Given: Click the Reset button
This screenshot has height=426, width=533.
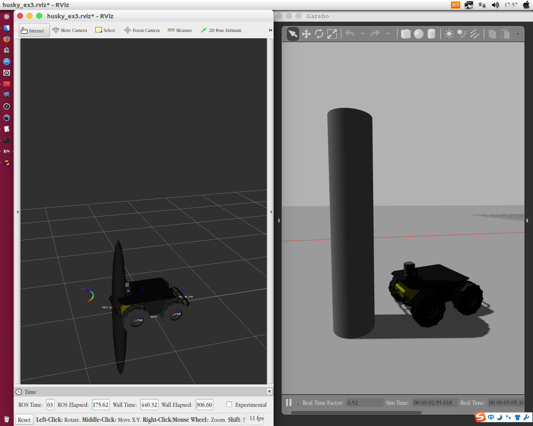Looking at the screenshot, I should 24,420.
